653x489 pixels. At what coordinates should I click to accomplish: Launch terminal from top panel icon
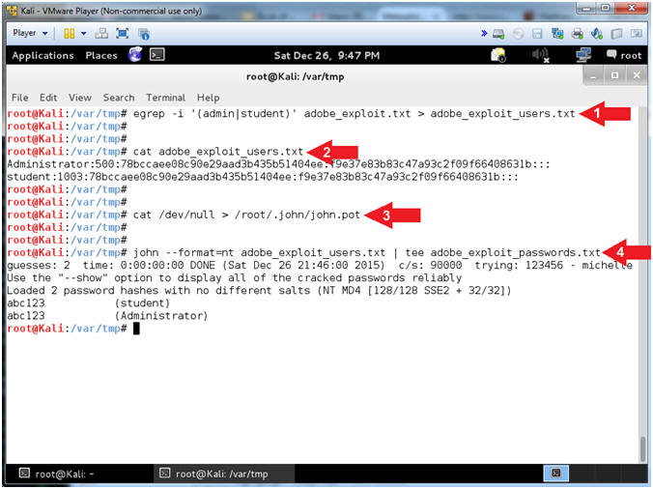[x=157, y=54]
